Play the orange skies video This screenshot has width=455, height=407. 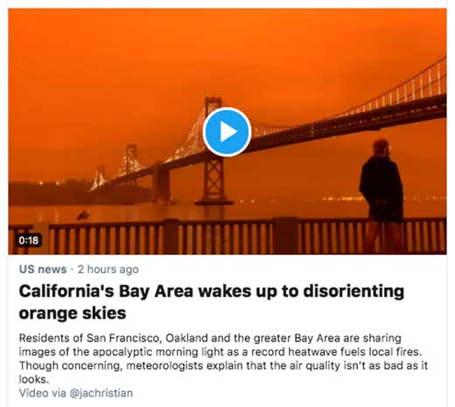click(227, 132)
